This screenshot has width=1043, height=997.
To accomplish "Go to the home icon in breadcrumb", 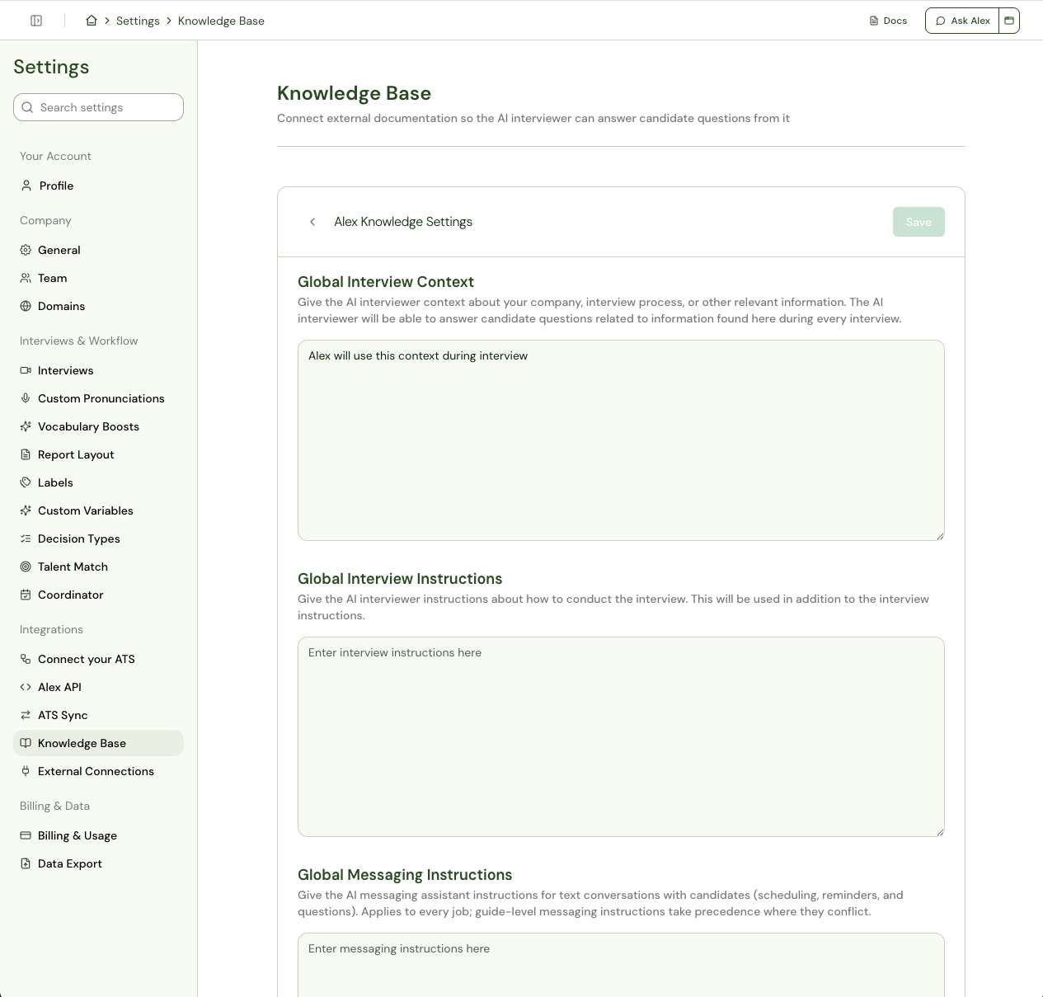I will [x=92, y=21].
